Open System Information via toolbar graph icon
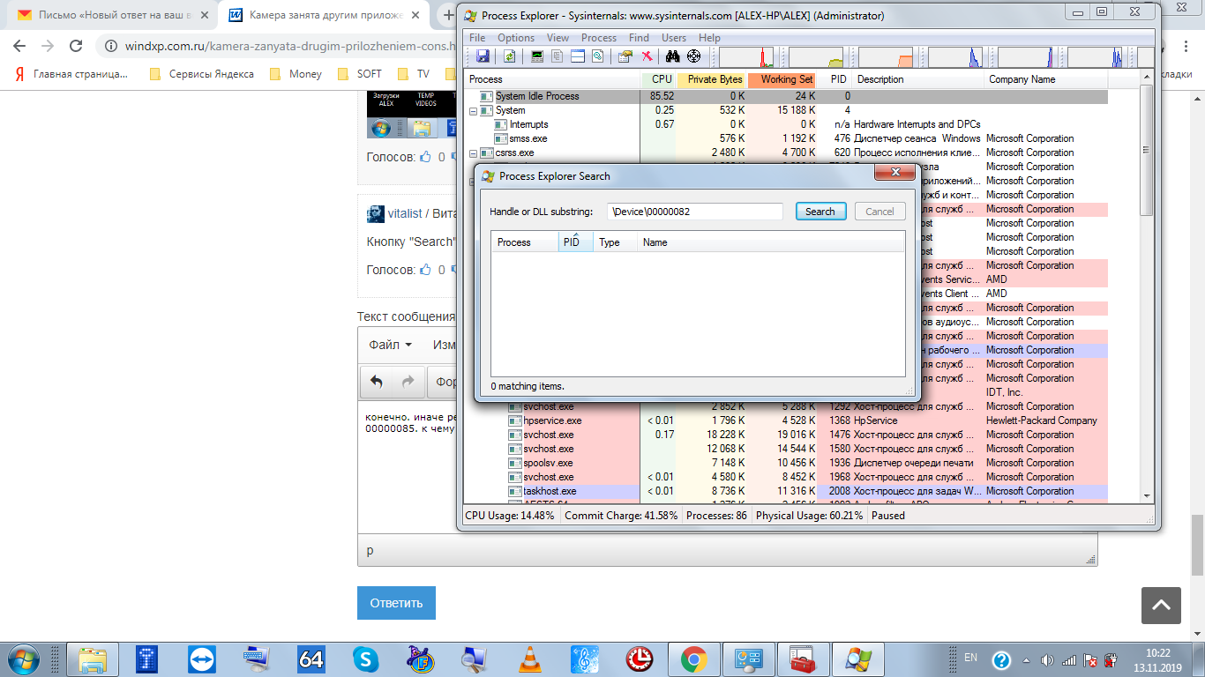This screenshot has width=1205, height=677. 537,56
